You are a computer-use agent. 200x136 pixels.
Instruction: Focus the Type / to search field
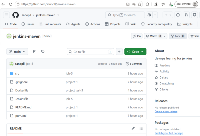[125, 15]
